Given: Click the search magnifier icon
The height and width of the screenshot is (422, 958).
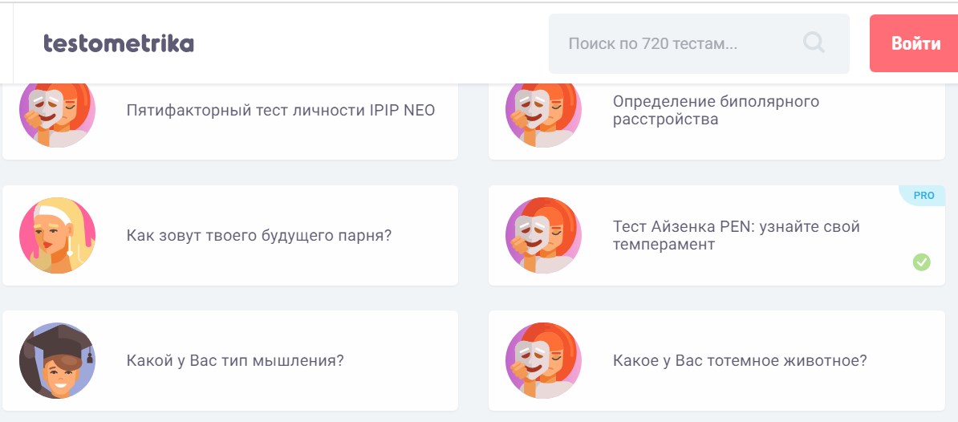Looking at the screenshot, I should (x=814, y=43).
